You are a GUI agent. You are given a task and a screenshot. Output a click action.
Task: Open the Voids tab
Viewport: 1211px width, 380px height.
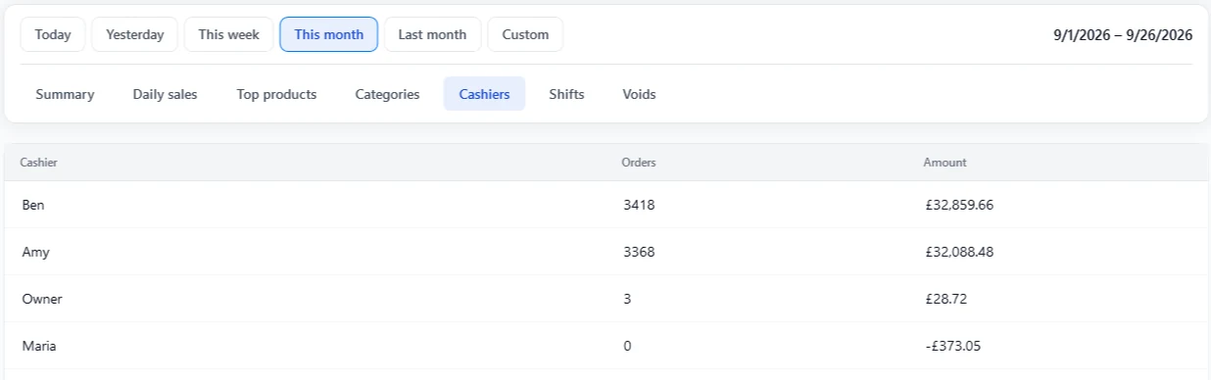tap(639, 94)
